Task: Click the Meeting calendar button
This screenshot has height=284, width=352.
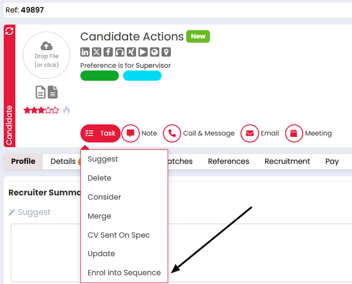Action: point(308,133)
